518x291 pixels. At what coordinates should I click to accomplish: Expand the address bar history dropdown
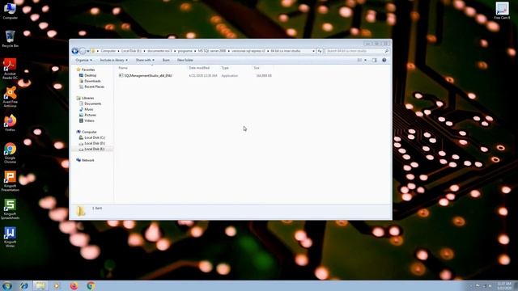[x=313, y=51]
